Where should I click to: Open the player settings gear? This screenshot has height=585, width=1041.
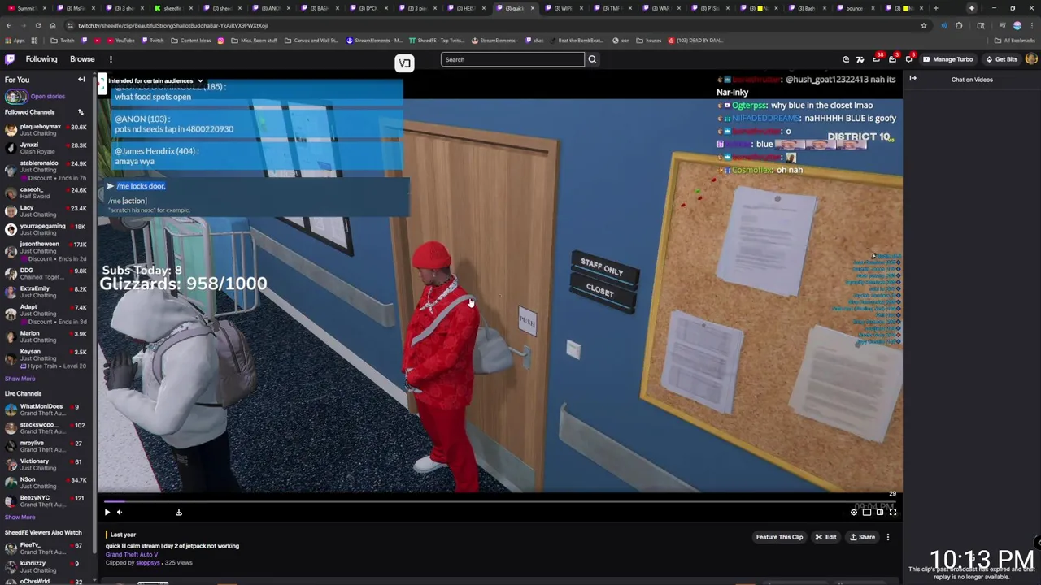click(x=854, y=512)
